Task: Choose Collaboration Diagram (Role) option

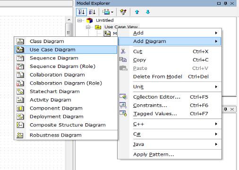Action: coord(66,83)
